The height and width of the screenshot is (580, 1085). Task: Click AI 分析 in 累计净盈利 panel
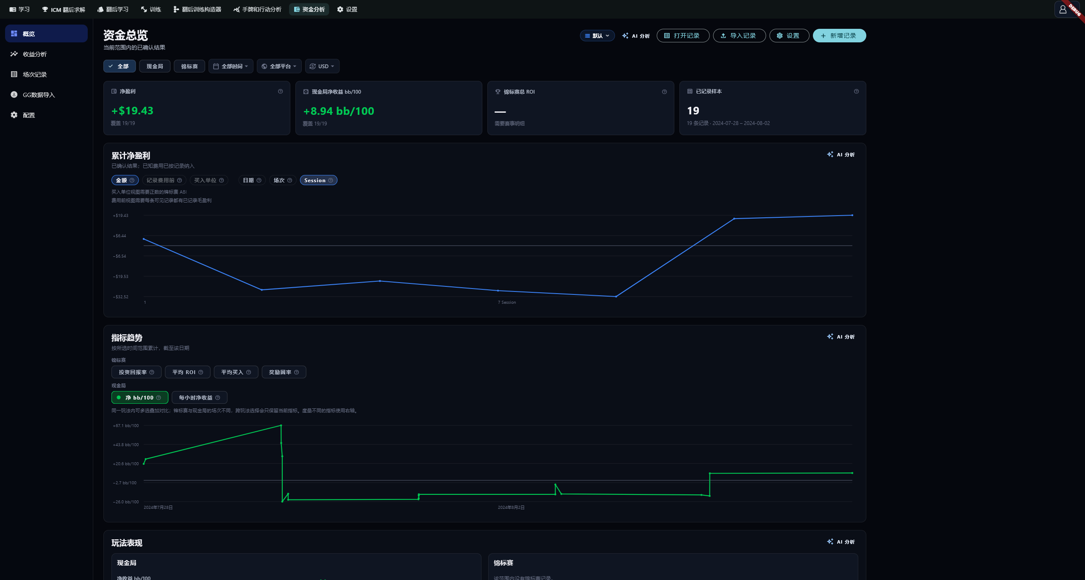841,155
